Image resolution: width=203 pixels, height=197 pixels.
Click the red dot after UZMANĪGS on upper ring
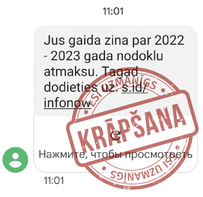[x=163, y=90]
